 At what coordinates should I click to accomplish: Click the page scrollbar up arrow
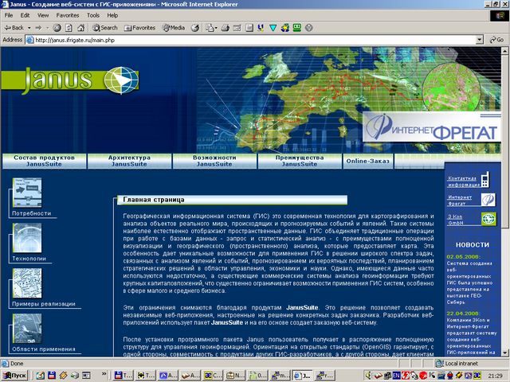click(504, 51)
